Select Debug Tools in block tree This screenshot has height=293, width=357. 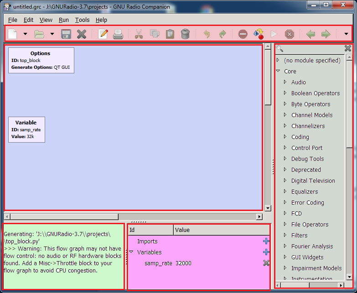(307, 159)
